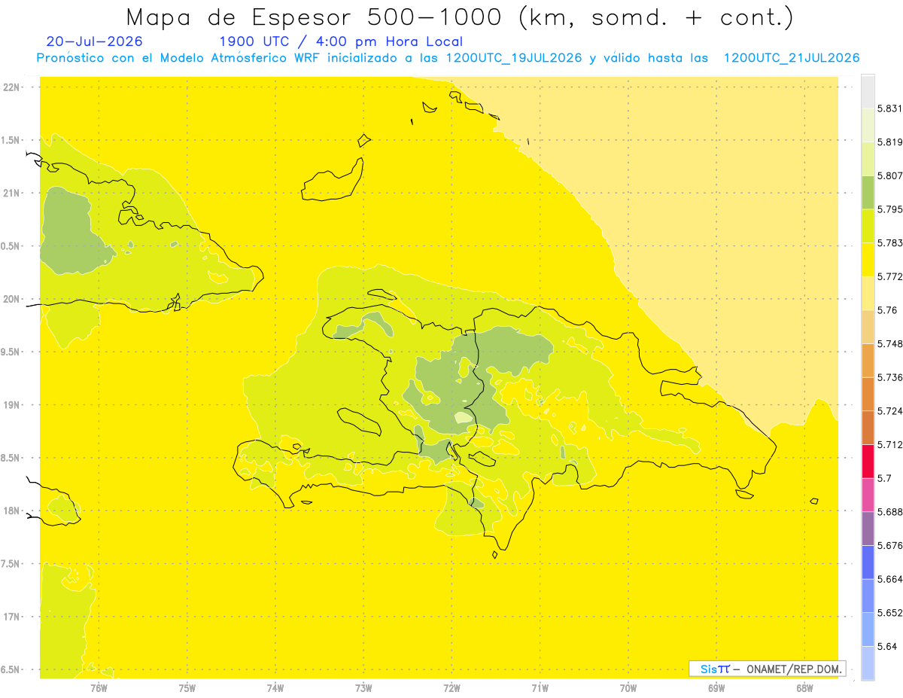Click the '74W' longitude label
The height and width of the screenshot is (698, 903).
pyautogui.click(x=275, y=688)
